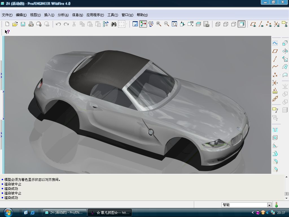Viewport: 289px width, 217px height.
Task: Select the Round tool
Action: [x=275, y=162]
